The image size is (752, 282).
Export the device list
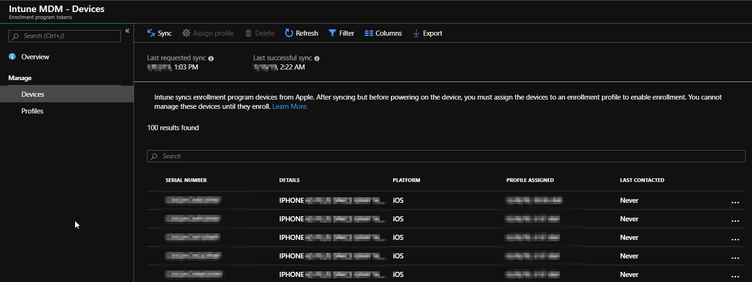pyautogui.click(x=427, y=33)
